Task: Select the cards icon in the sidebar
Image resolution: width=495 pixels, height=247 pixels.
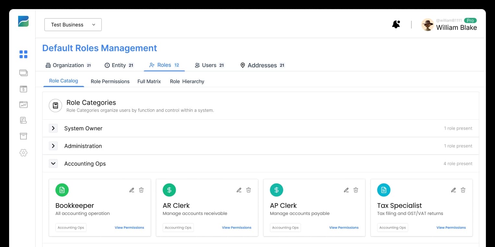Action: pyautogui.click(x=23, y=73)
